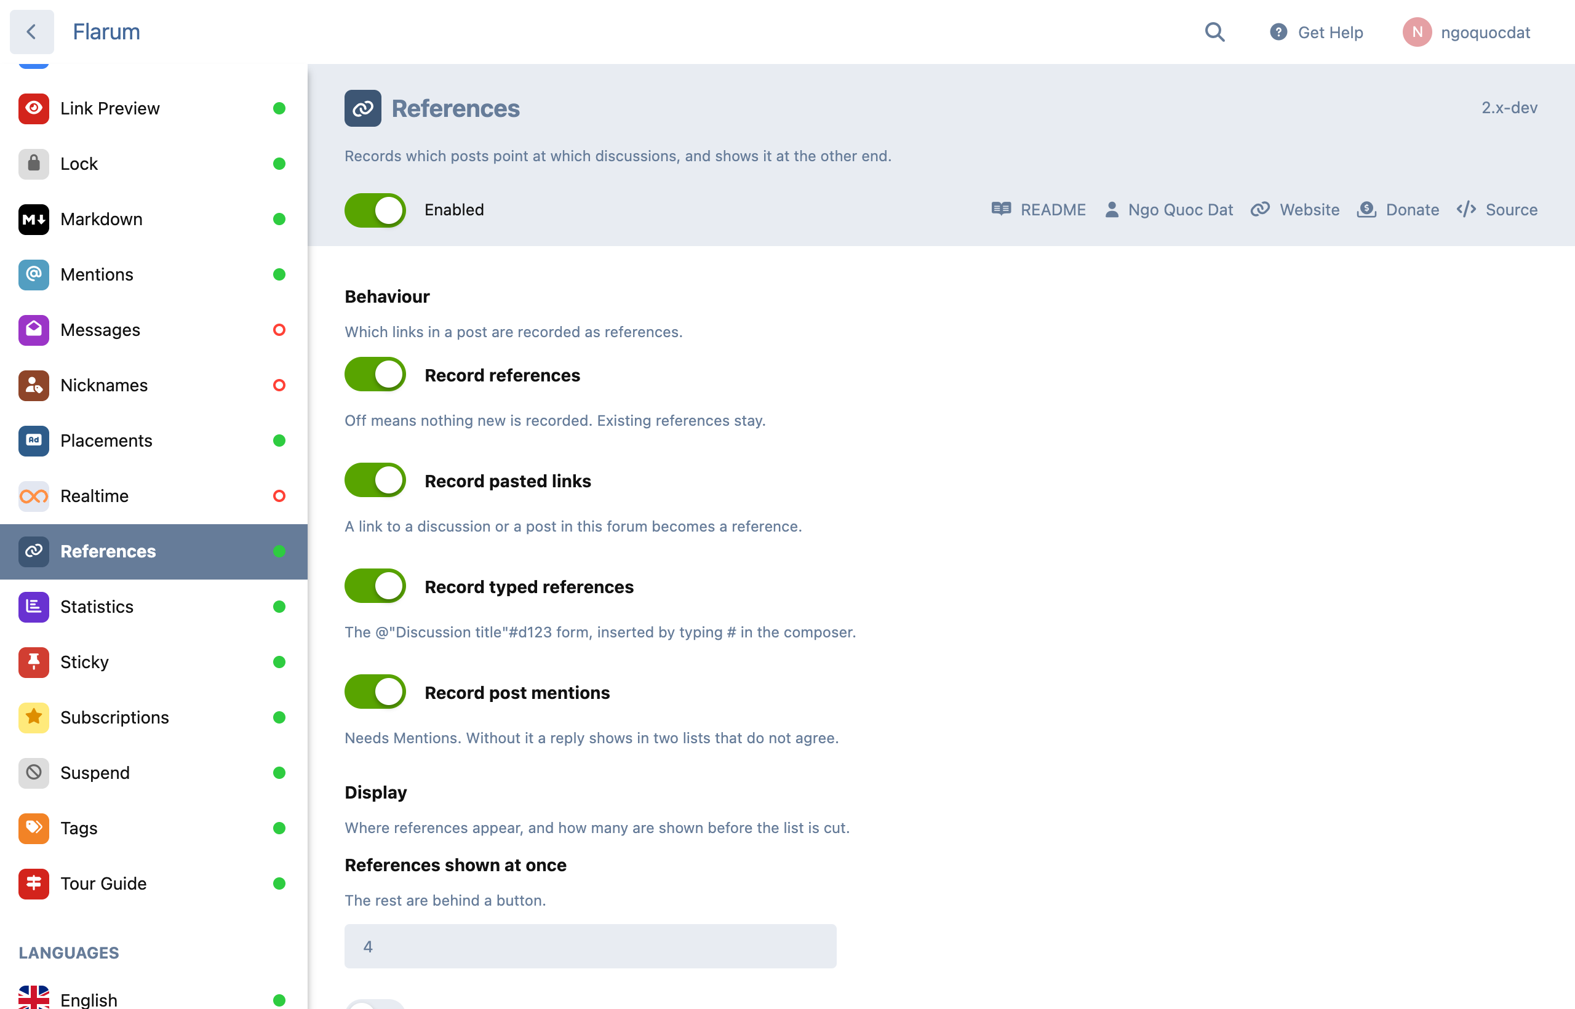Click the Markdown extension icon

[x=34, y=219]
